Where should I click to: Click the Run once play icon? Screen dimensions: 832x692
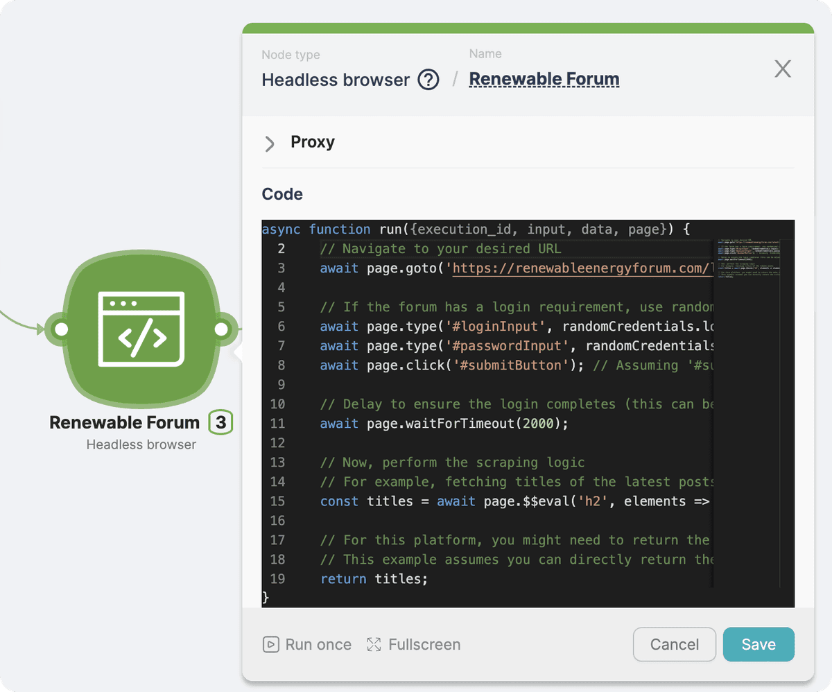[x=270, y=645]
